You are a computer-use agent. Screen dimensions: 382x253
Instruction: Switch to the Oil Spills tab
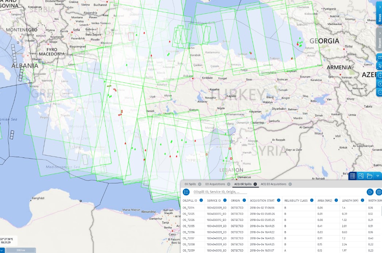point(190,184)
